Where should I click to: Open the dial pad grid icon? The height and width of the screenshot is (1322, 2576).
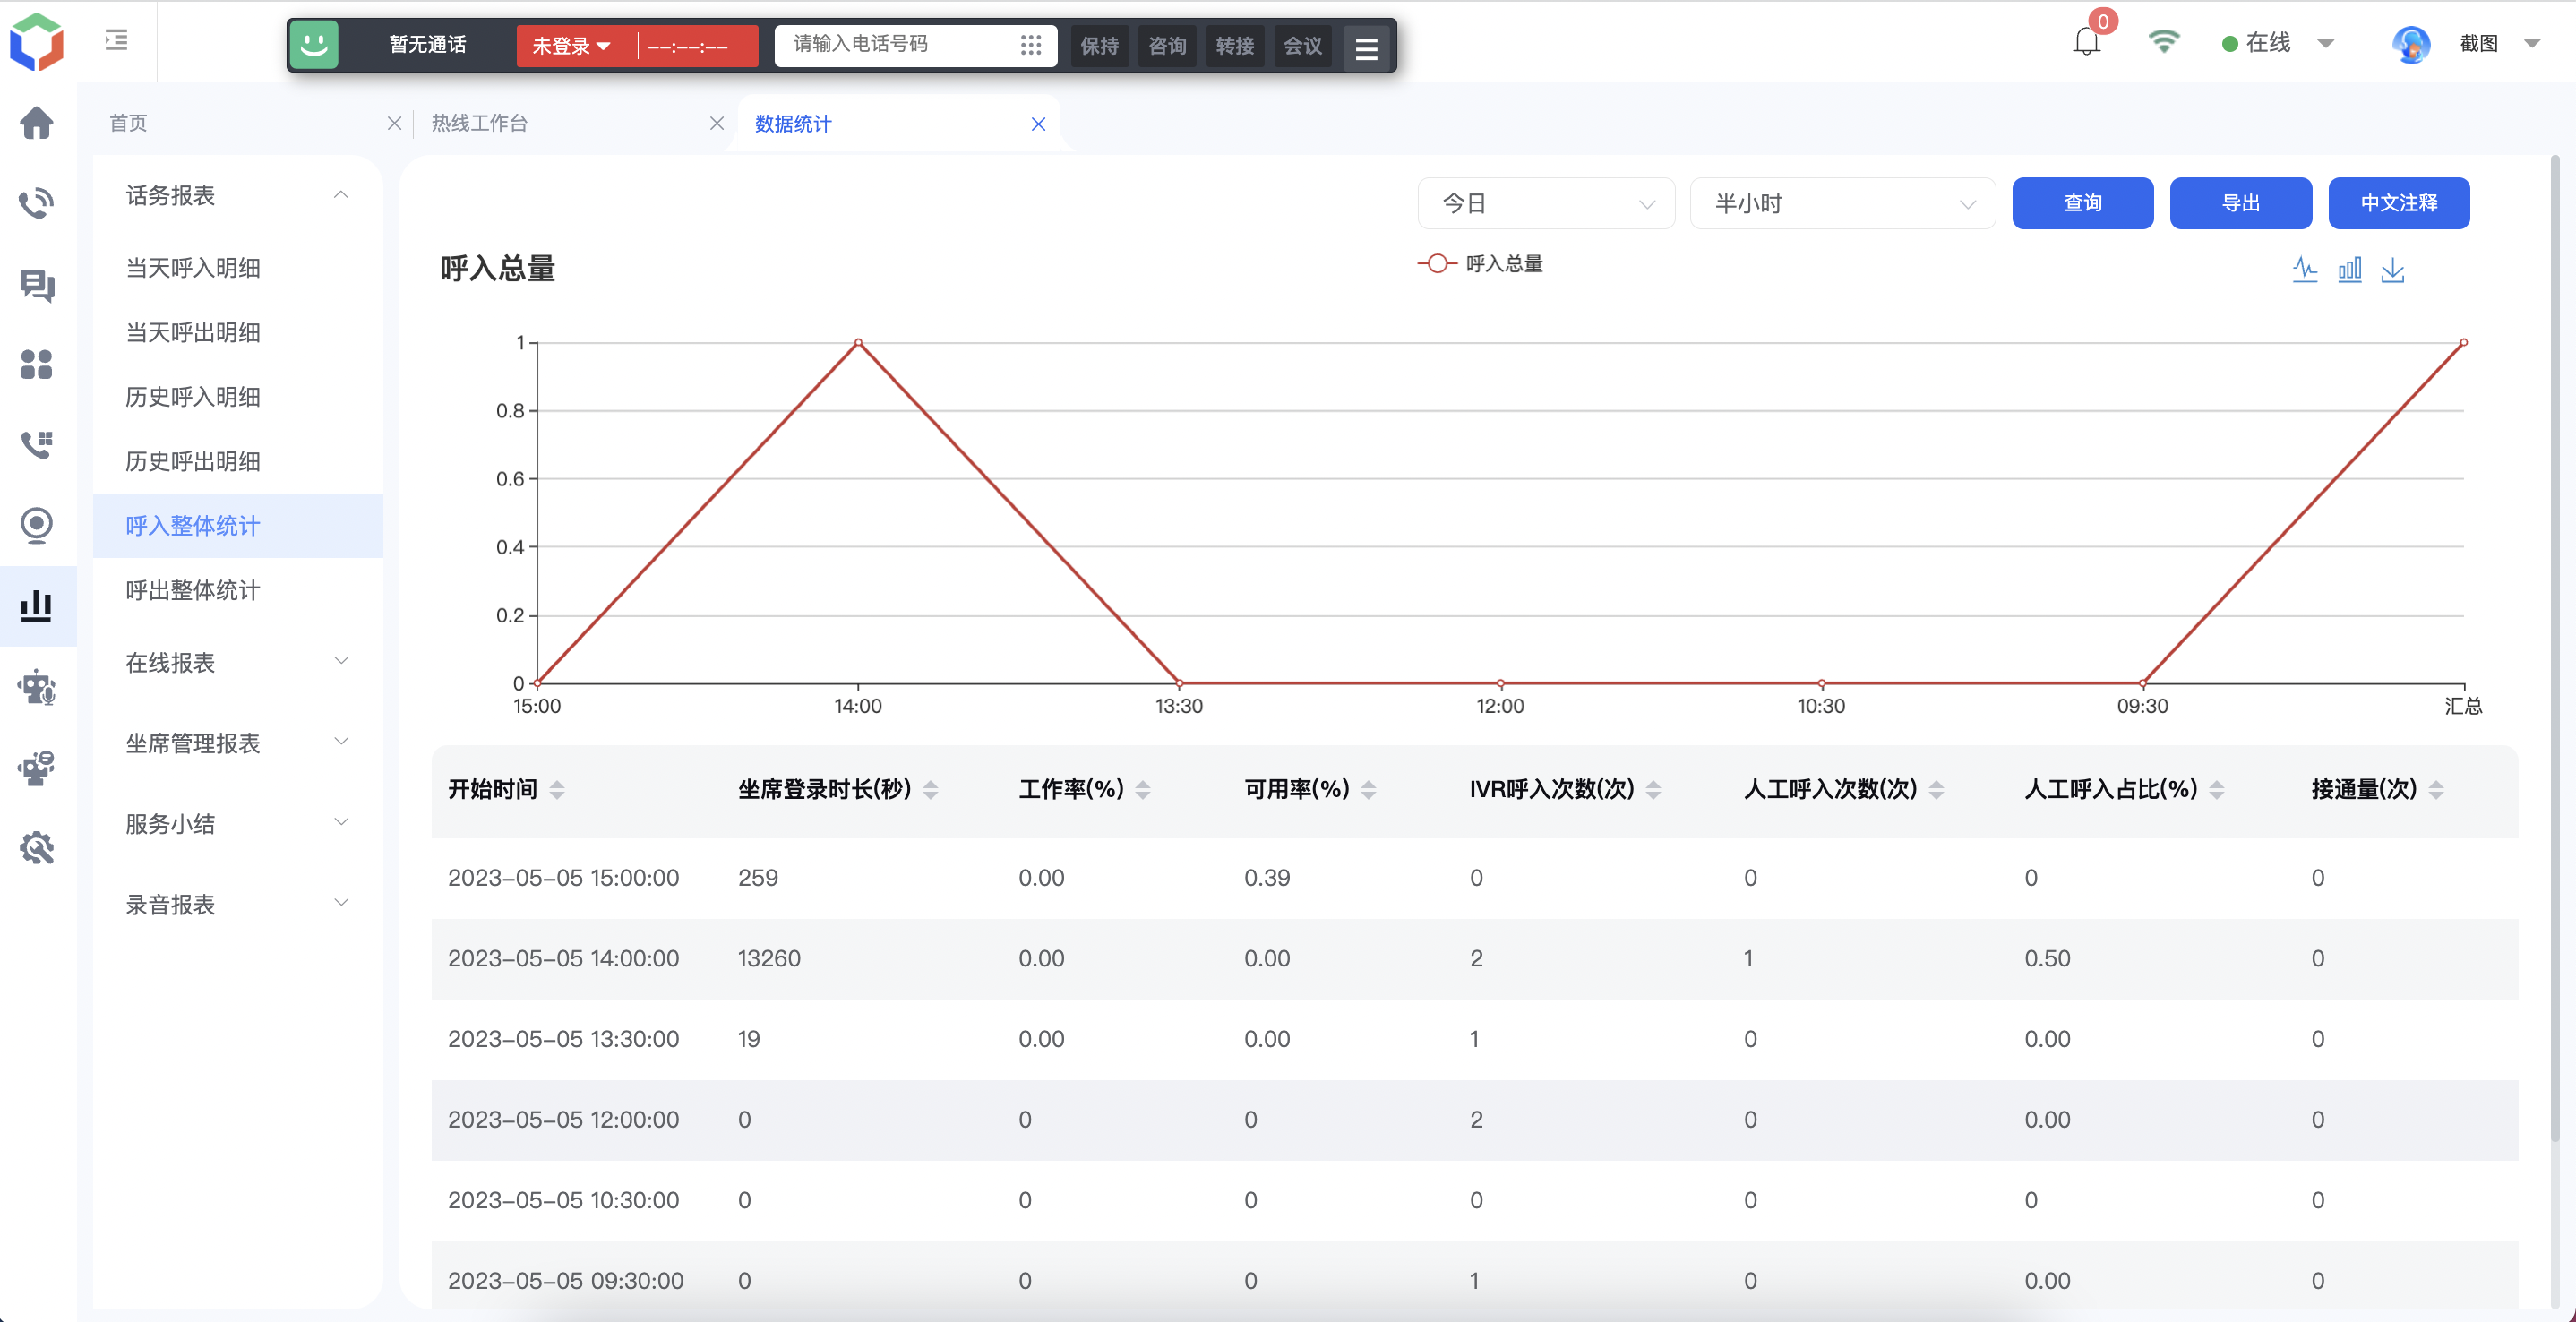pos(1031,45)
